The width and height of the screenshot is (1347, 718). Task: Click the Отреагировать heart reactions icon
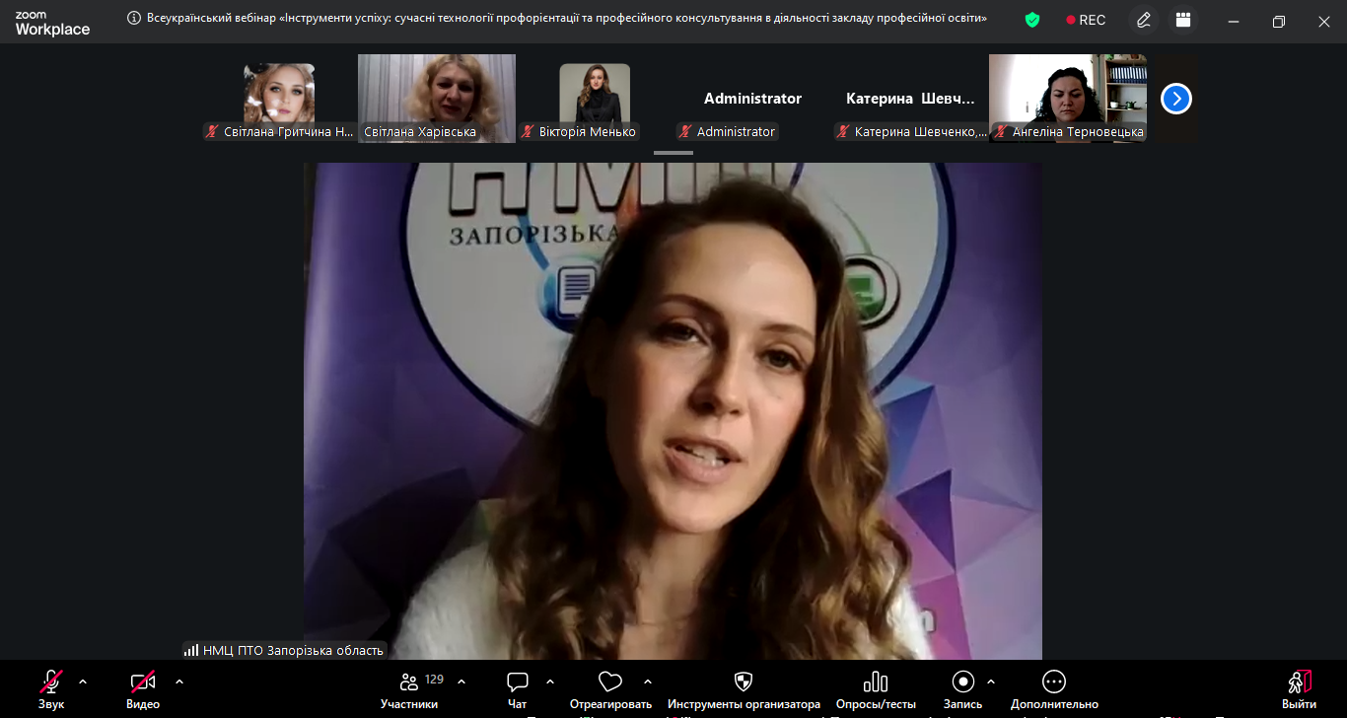(610, 688)
